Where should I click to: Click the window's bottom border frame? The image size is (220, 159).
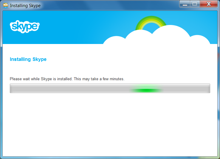click(x=110, y=158)
